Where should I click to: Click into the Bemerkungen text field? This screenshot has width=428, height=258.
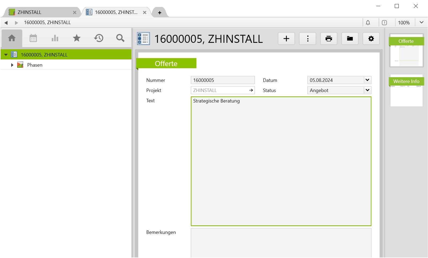pos(281,242)
